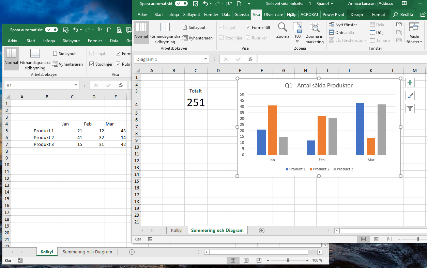
Task: Add new sheet in the back window
Action: [132, 252]
